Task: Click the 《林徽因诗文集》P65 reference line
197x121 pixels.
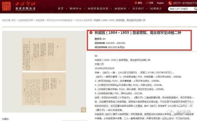Action: pyautogui.click(x=119, y=93)
